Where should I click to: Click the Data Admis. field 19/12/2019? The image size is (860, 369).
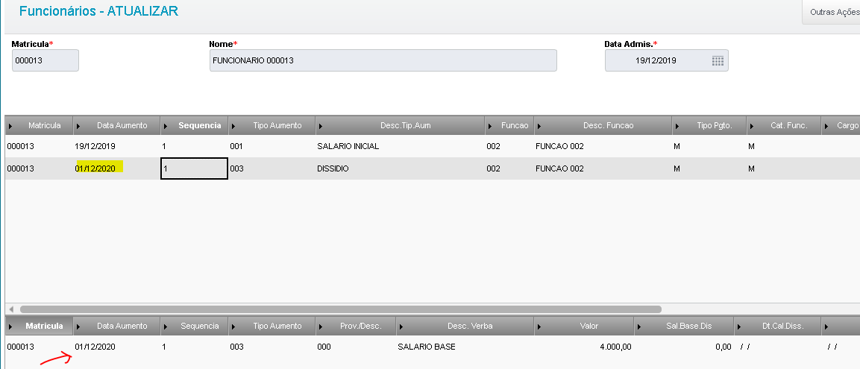coord(666,60)
